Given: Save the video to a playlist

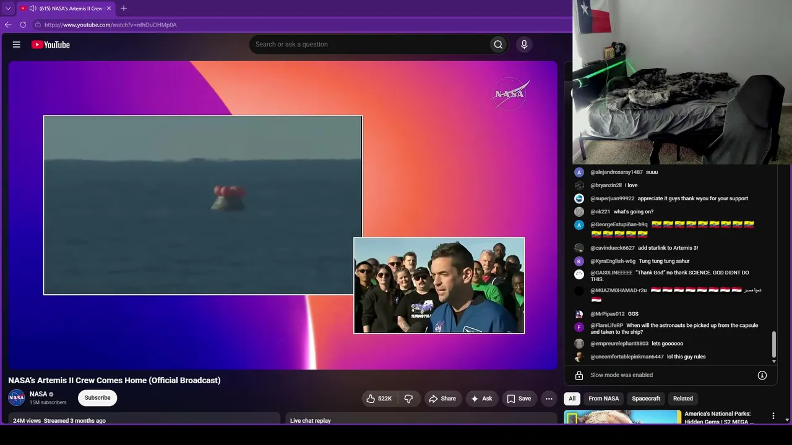Looking at the screenshot, I should [519, 399].
